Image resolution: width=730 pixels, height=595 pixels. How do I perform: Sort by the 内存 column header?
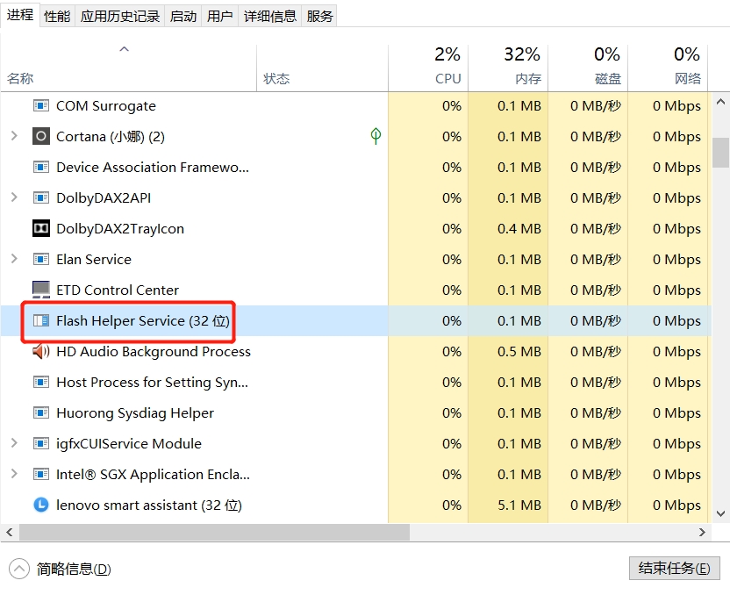click(x=508, y=68)
